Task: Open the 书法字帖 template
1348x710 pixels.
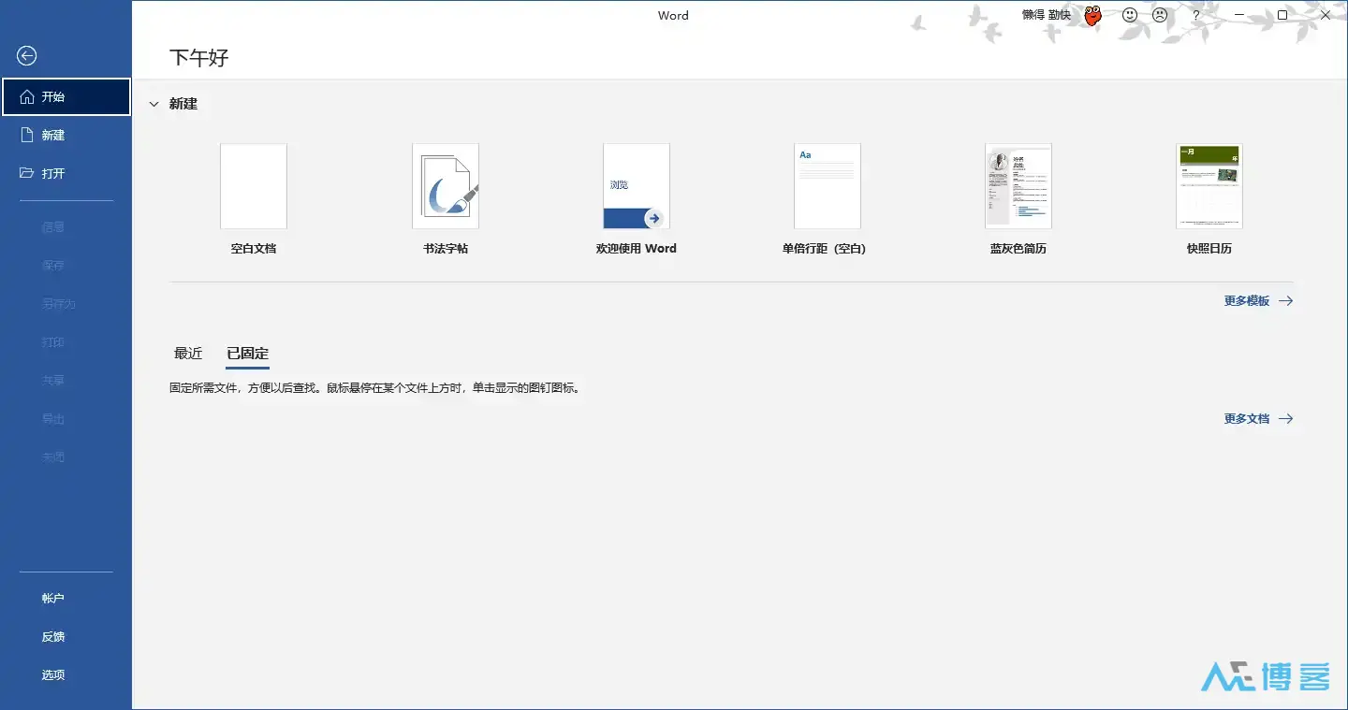Action: [446, 186]
